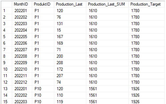This screenshot has height=104, width=166.
Task: Click Production_Target cell 1926 in row 15
Action: pyautogui.click(x=147, y=101)
